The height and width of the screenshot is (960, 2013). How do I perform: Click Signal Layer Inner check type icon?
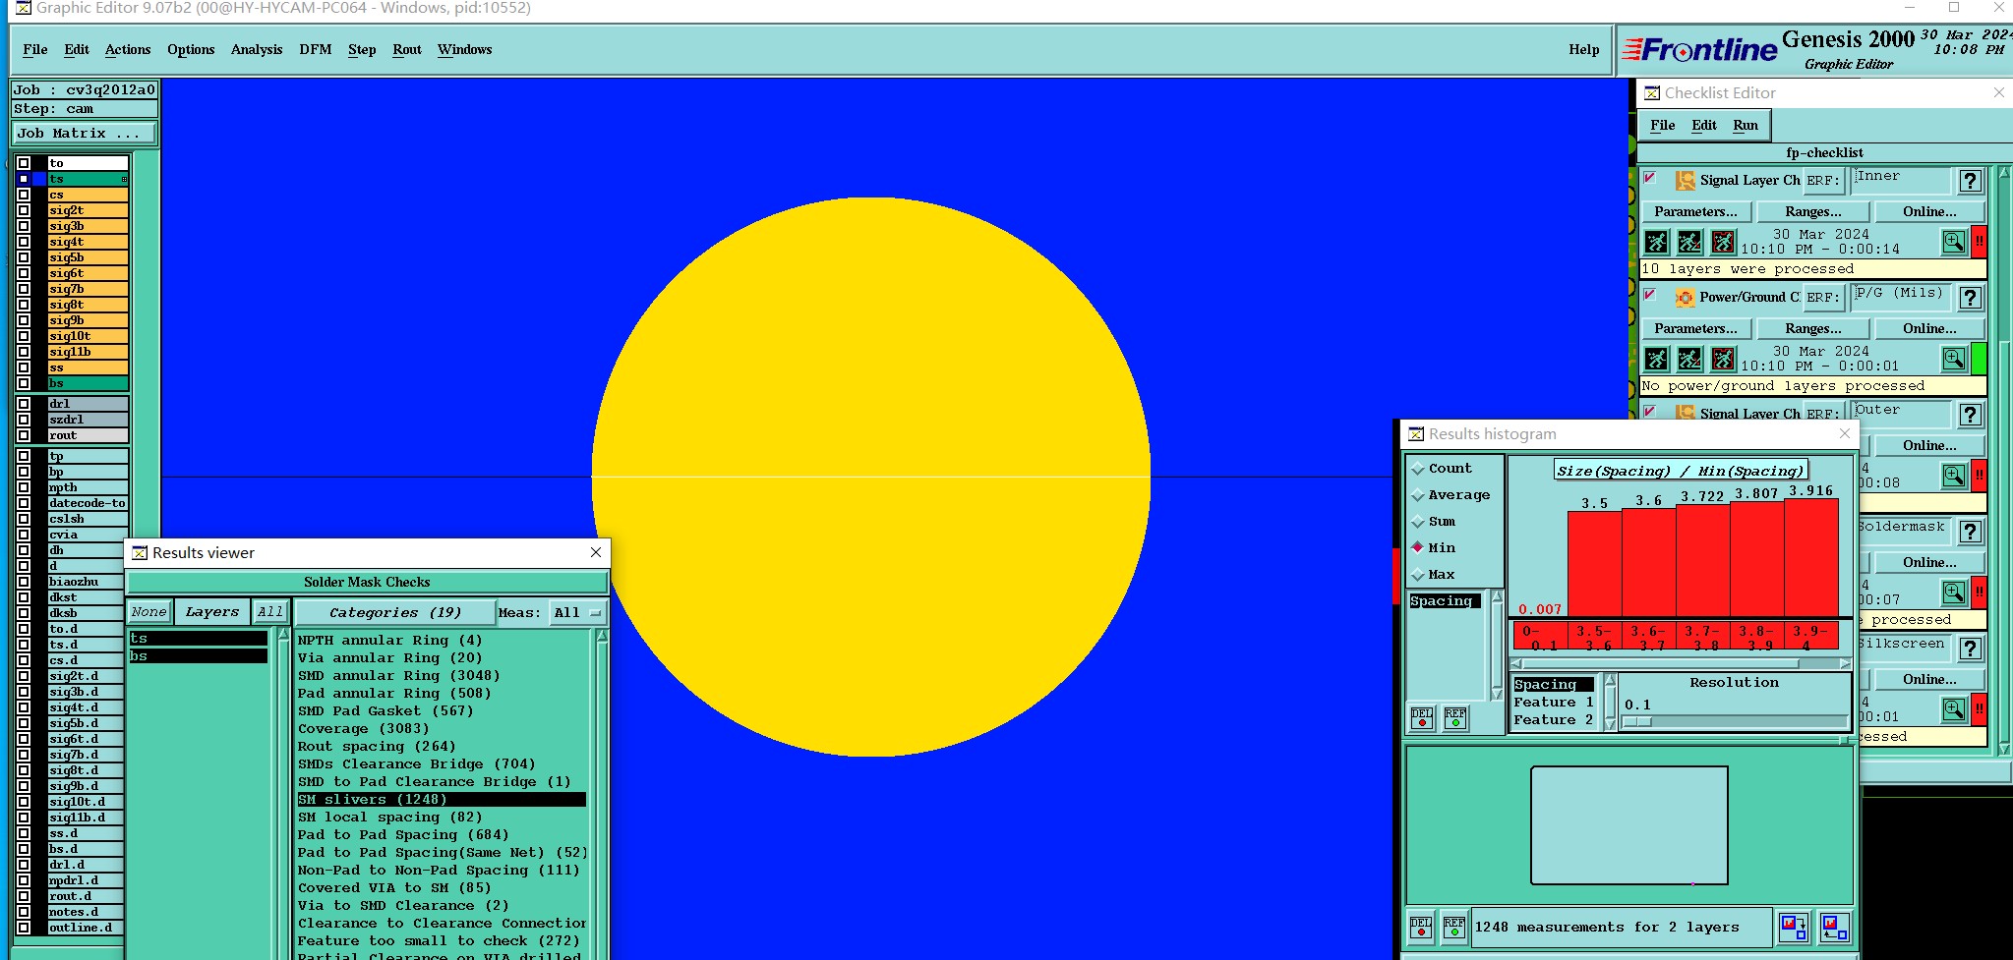coord(1685,181)
